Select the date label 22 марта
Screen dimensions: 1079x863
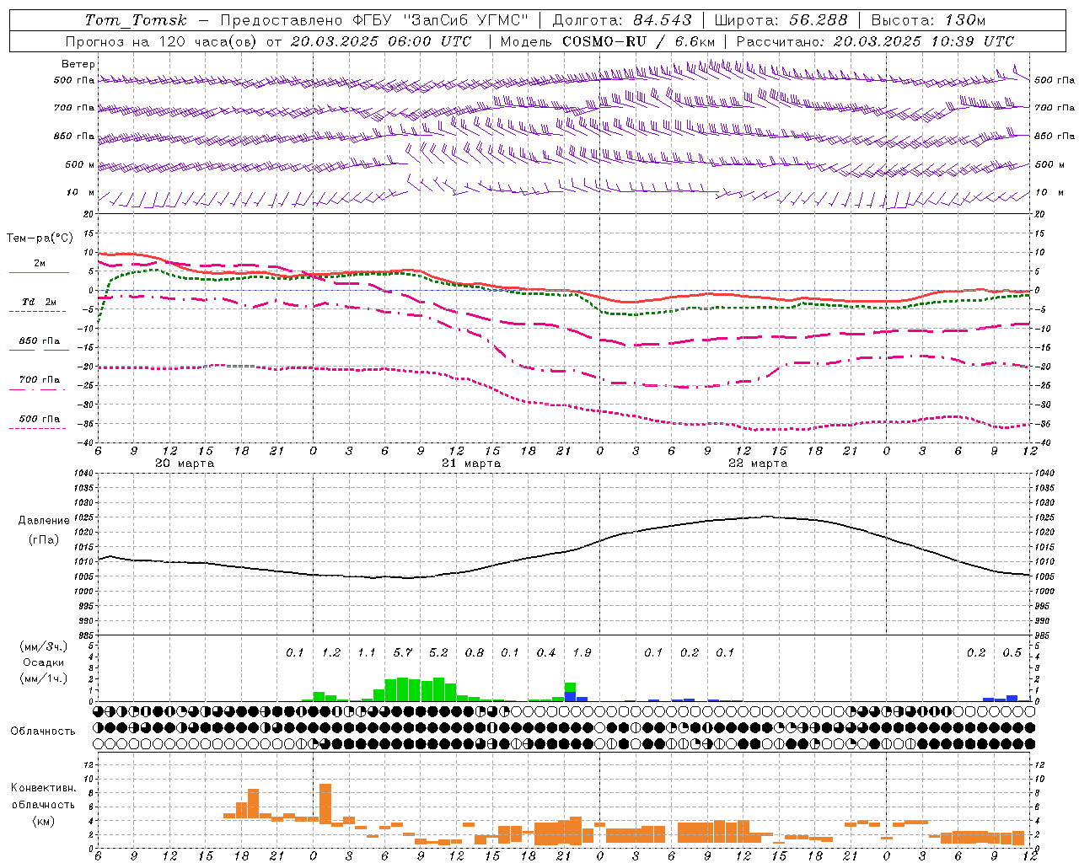point(758,464)
